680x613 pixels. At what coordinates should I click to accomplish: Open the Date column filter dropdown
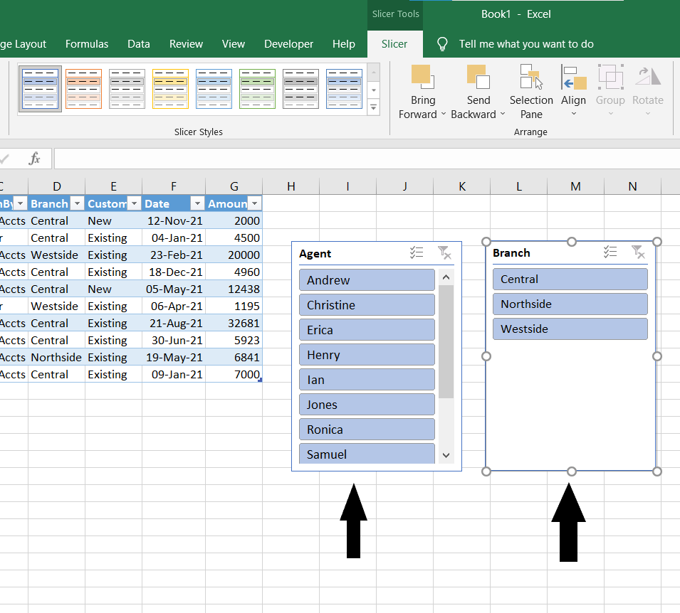(198, 204)
